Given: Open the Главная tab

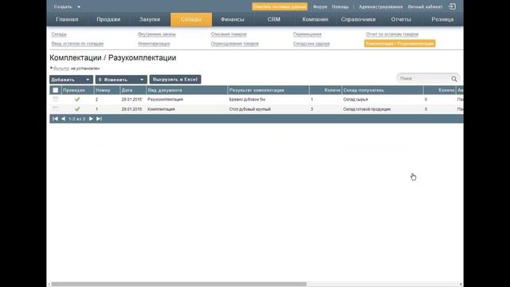Looking at the screenshot, I should [67, 19].
